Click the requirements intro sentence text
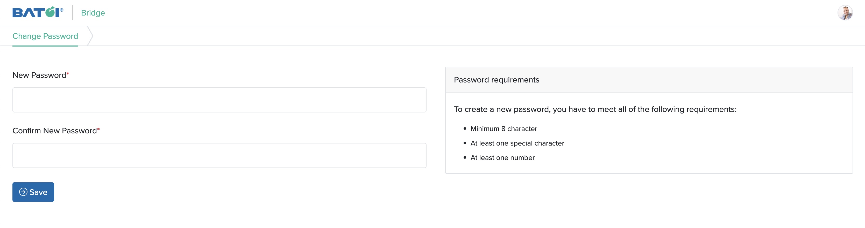865x228 pixels. click(x=595, y=110)
